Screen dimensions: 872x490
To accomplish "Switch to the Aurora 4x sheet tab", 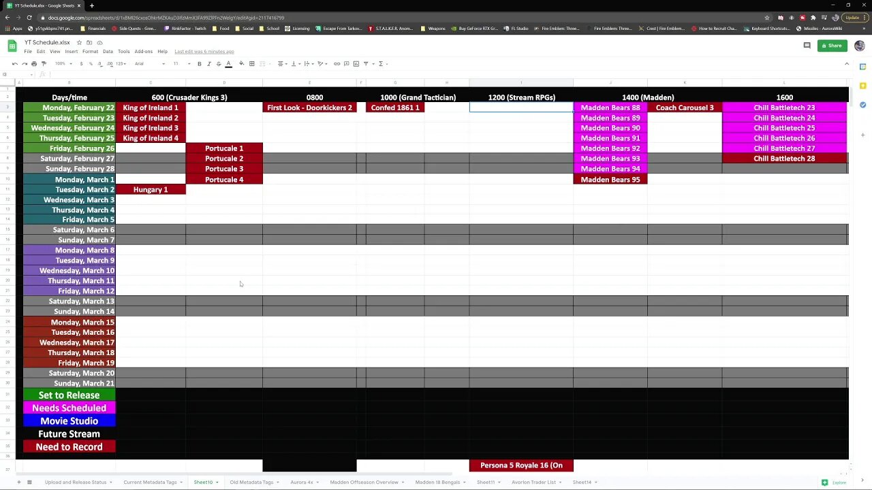I will [x=302, y=482].
